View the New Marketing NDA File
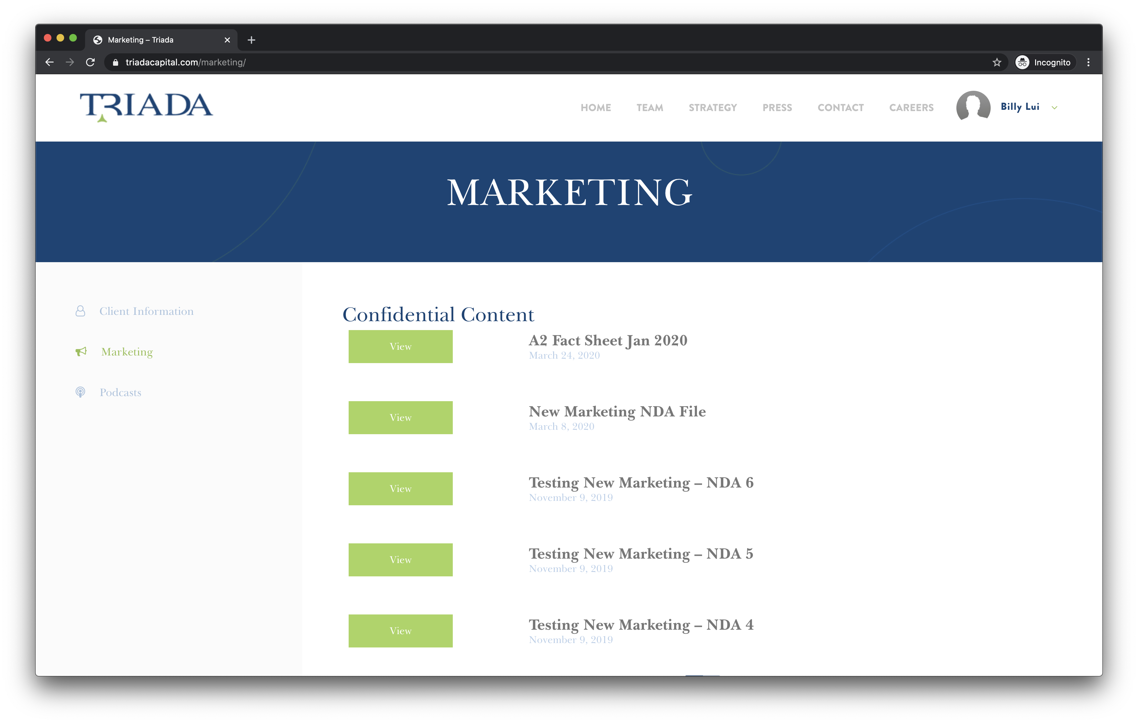The width and height of the screenshot is (1138, 723). click(400, 417)
